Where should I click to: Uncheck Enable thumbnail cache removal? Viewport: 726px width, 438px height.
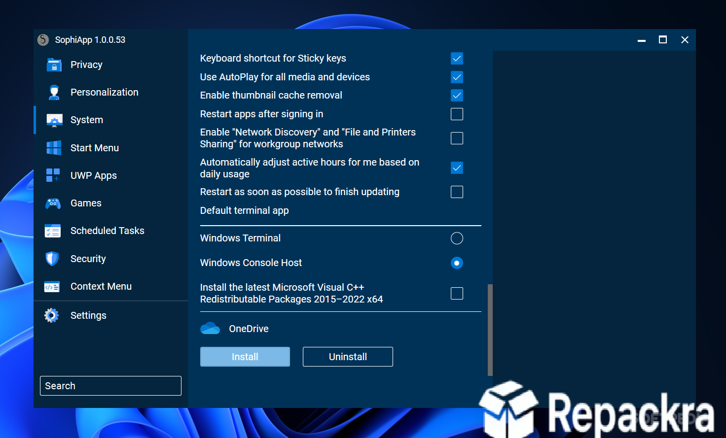click(x=457, y=96)
